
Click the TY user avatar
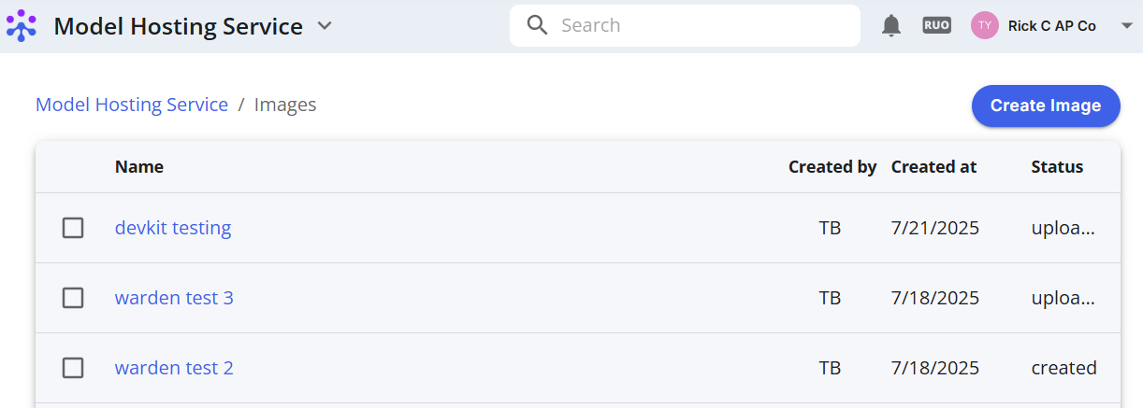tap(985, 25)
